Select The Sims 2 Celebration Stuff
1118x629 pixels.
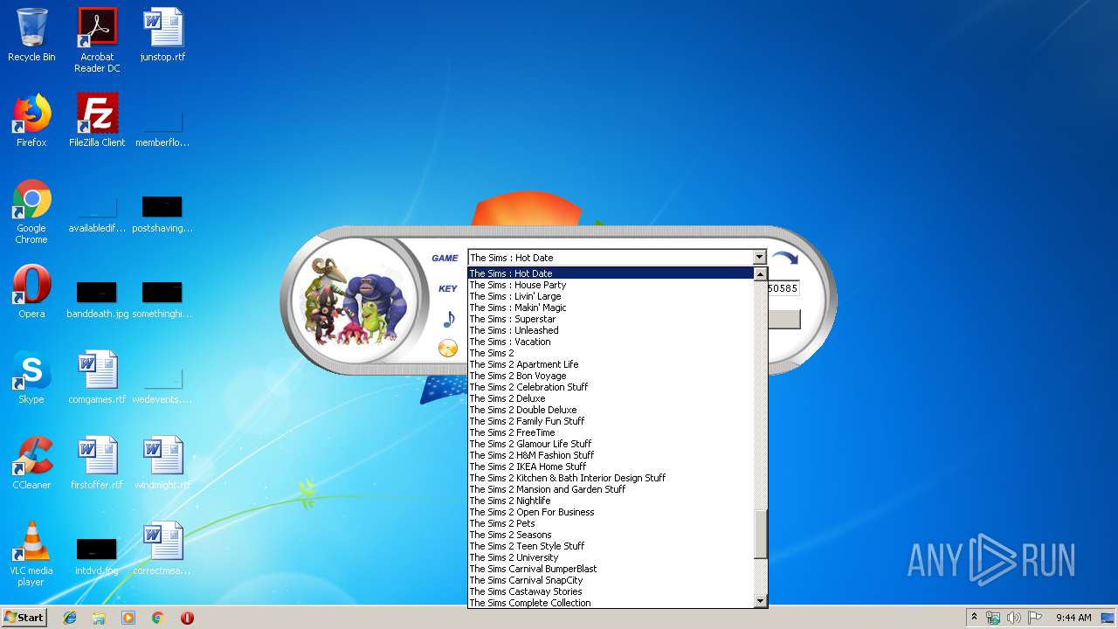611,387
